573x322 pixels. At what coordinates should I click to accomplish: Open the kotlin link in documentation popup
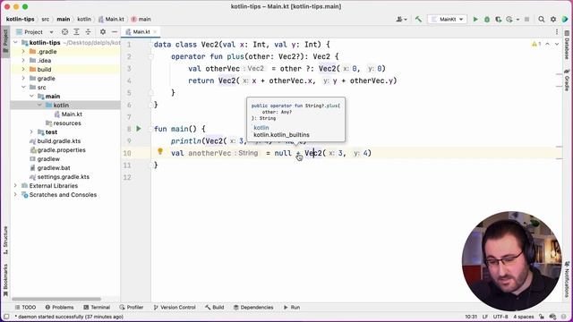coord(261,128)
